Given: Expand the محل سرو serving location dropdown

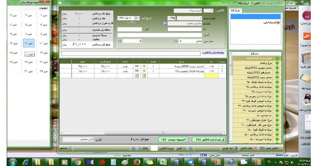Looking at the screenshot, I should point(180,41).
